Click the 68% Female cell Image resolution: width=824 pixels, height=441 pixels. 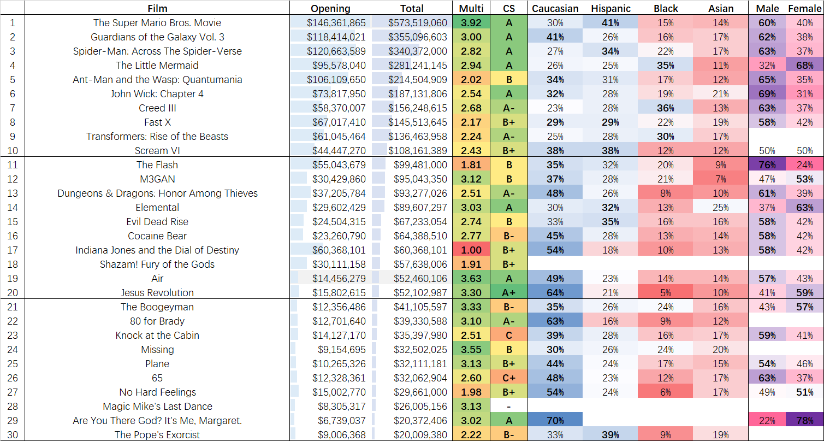[805, 66]
